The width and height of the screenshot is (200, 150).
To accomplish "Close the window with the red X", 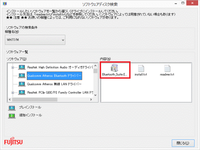I will (192, 3).
